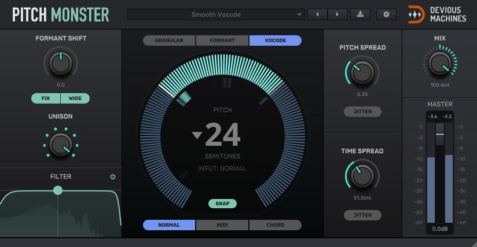Click the filter cutoff node handle
477x247 pixels.
(57, 190)
